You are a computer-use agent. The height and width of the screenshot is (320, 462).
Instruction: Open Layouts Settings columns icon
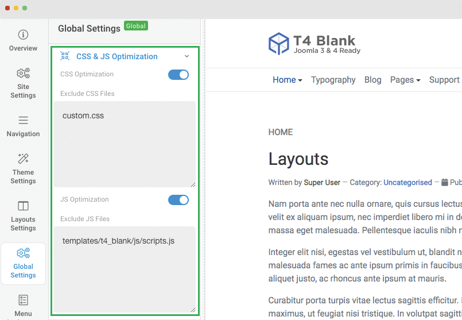pos(23,206)
